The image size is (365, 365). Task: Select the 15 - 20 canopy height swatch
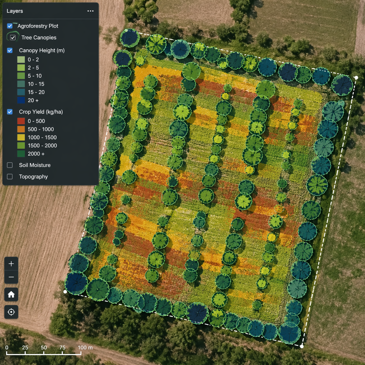(21, 92)
